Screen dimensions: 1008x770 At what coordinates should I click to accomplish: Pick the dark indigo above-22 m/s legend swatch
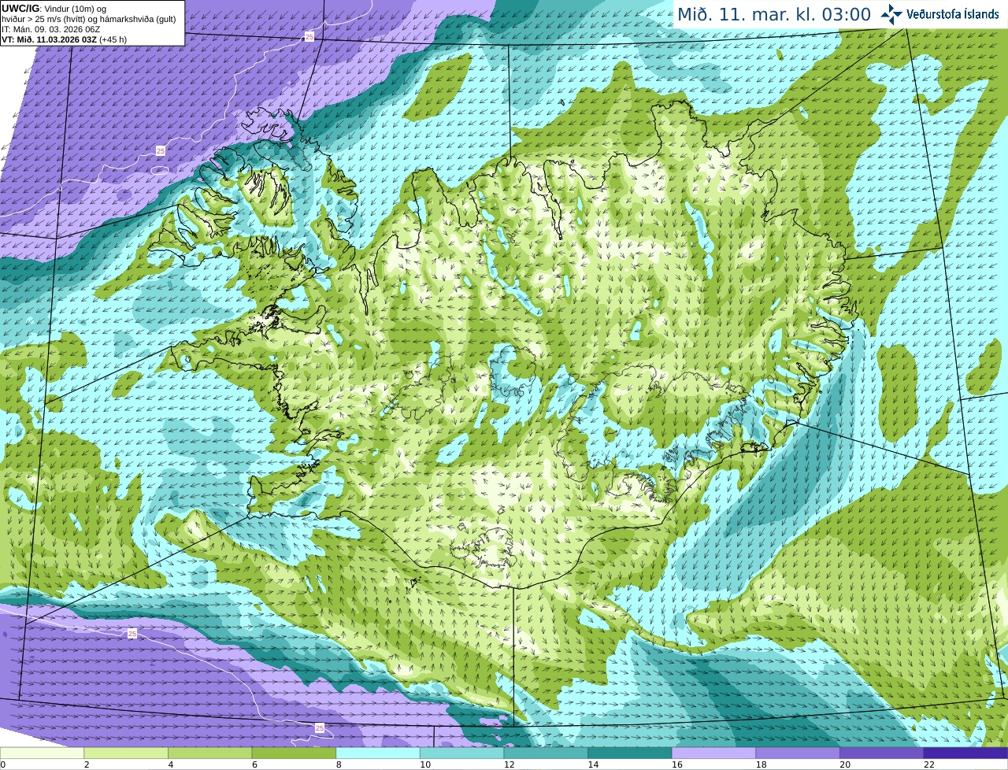[965, 753]
